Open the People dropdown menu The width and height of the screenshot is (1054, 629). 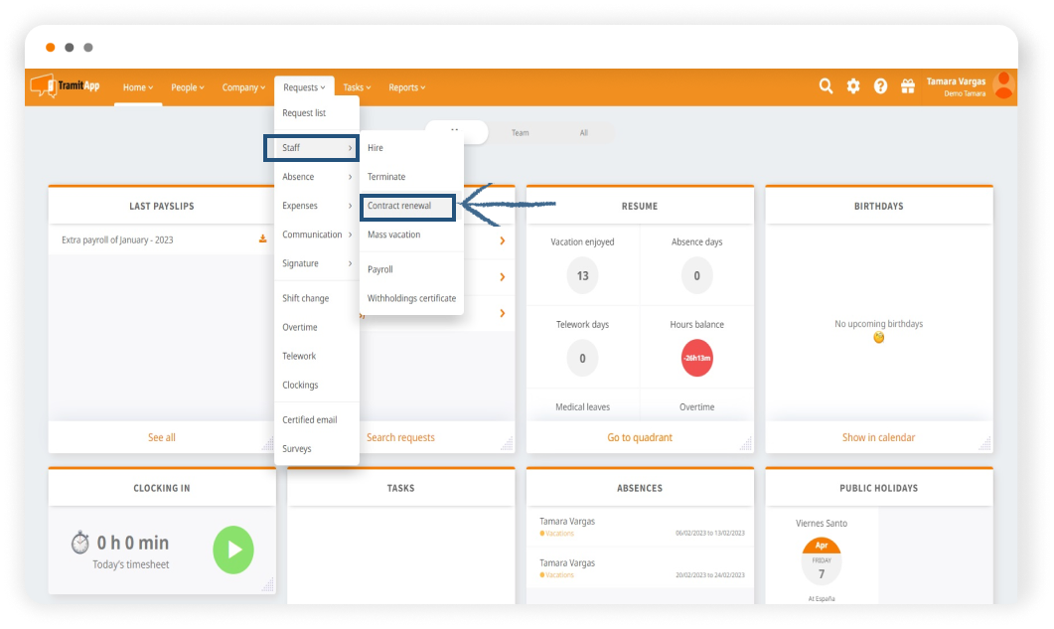pos(187,87)
